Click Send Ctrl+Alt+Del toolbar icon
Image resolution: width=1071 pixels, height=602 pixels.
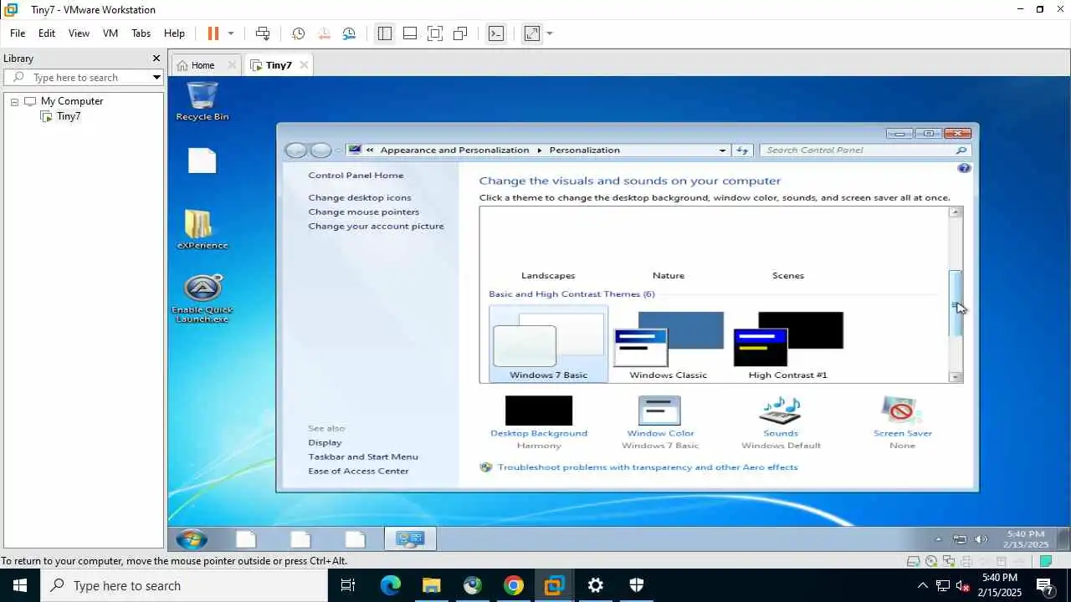coord(263,33)
